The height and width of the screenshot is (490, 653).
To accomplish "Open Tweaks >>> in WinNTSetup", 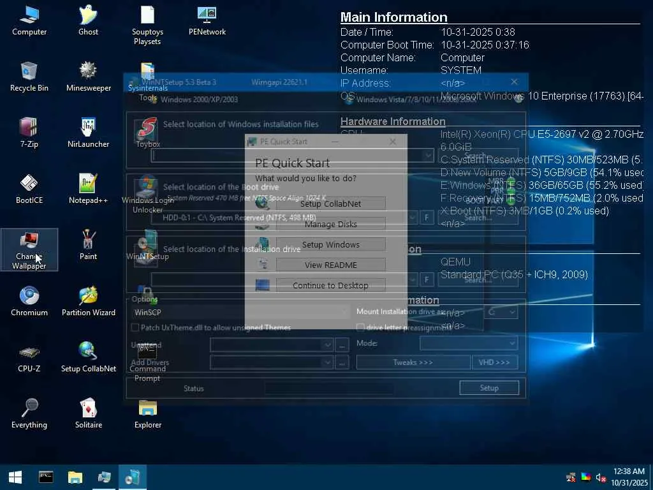I will tap(413, 362).
